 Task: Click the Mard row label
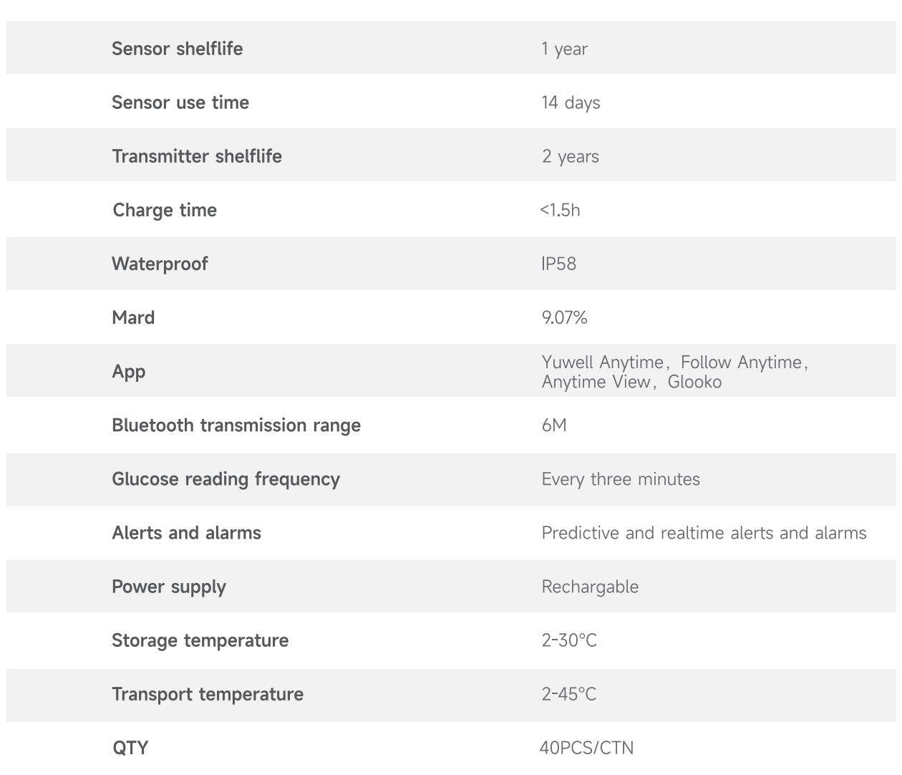click(x=133, y=317)
